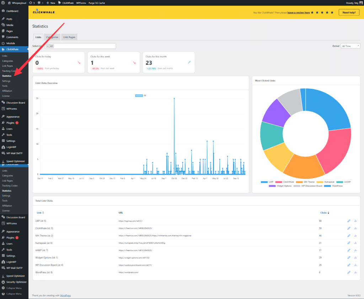The width and height of the screenshot is (364, 299).
Task: Open the plus New content menu
Action: point(51,3)
